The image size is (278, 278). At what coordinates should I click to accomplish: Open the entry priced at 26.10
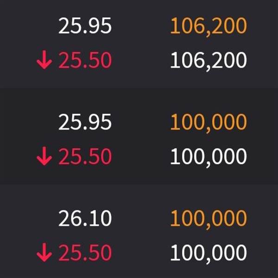point(139,236)
